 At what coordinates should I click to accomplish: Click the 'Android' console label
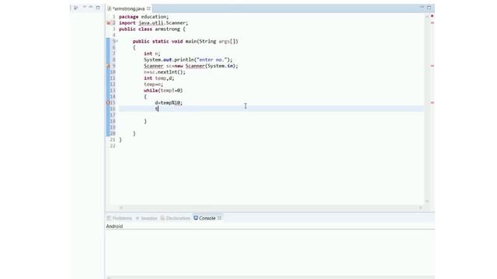pos(114,226)
